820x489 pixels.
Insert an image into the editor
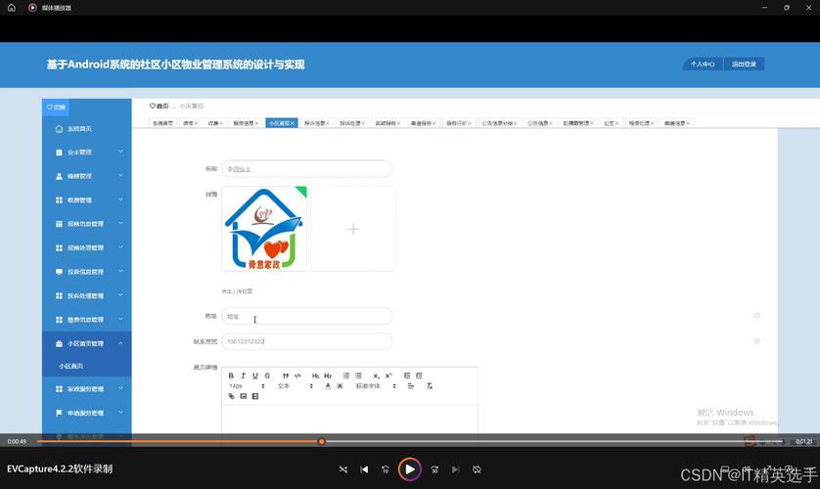244,396
